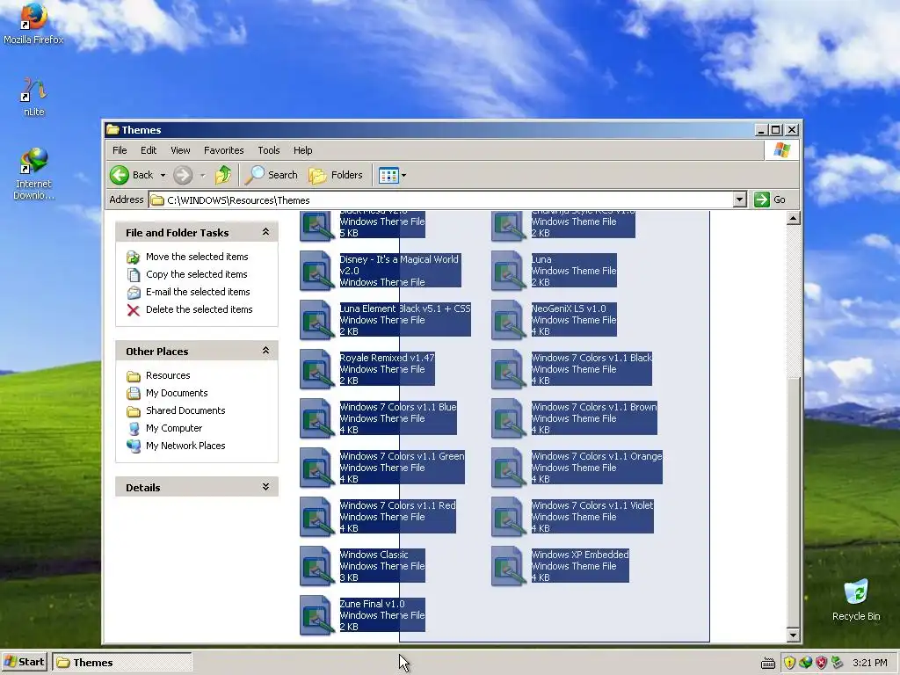Viewport: 900px width, 675px height.
Task: Select Windows 7 Colors v1.1 Blue icon
Action: (x=316, y=418)
